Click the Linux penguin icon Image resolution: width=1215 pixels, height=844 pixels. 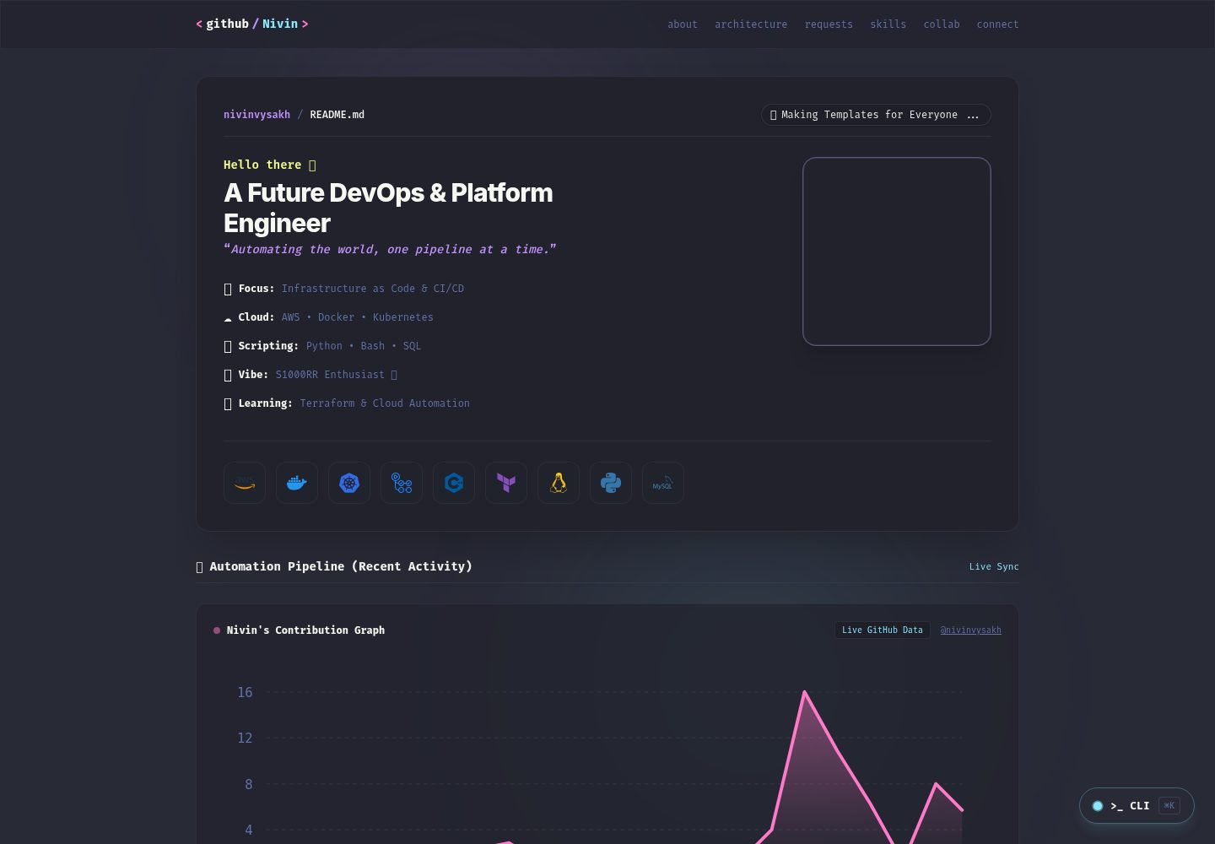coord(559,483)
